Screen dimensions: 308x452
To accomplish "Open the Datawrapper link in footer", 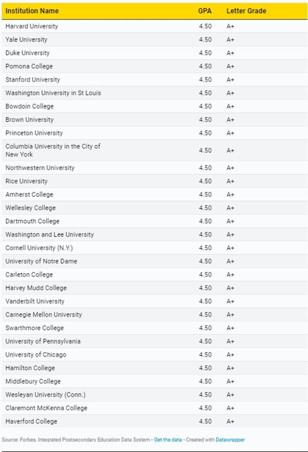I will point(230,440).
